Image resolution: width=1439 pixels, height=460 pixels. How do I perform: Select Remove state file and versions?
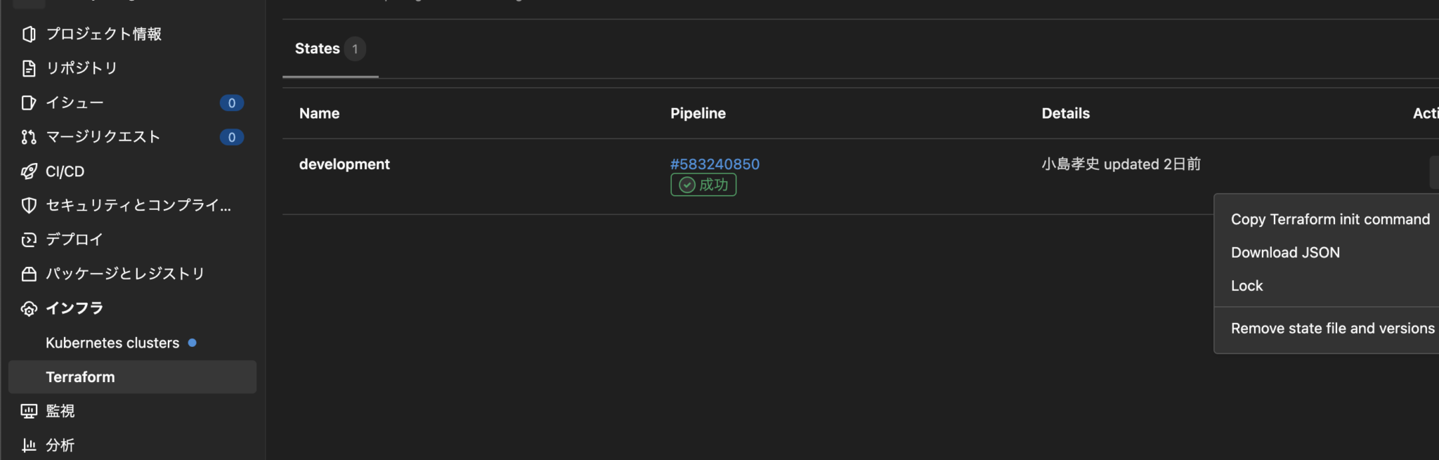point(1332,328)
